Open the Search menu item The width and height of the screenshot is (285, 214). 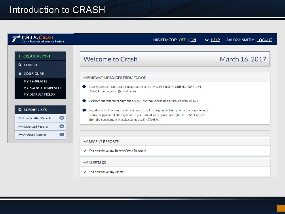tap(40, 65)
